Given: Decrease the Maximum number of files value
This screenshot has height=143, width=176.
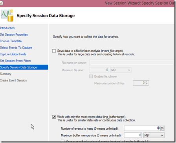Looking at the screenshot, I should [147, 84].
